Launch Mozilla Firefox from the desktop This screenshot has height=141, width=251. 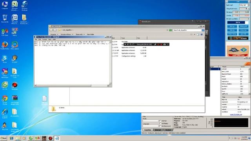(5, 45)
